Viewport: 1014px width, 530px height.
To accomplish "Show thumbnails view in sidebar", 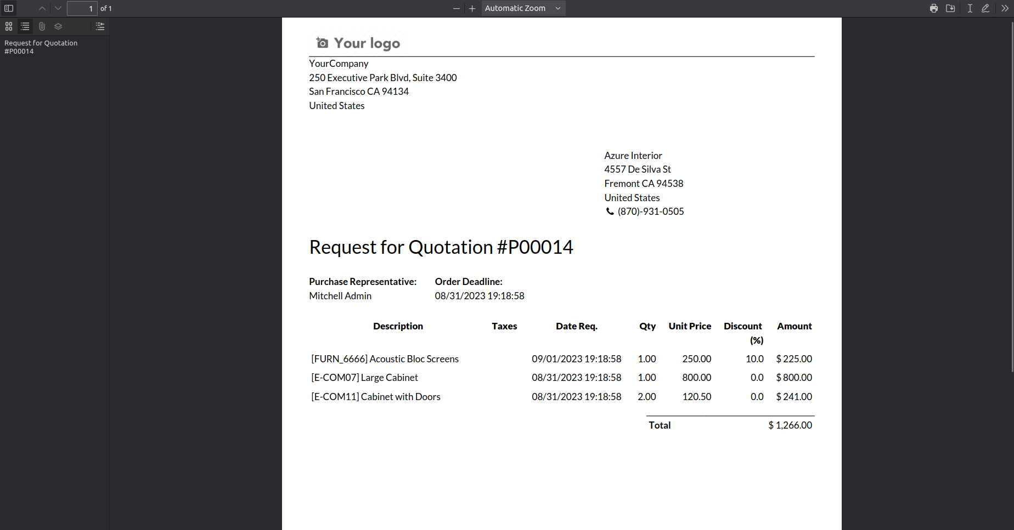I will point(9,26).
